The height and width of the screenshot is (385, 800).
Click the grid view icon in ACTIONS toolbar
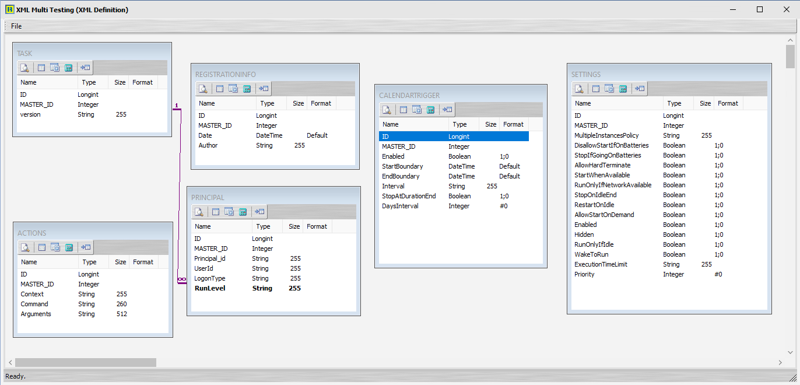tap(42, 247)
